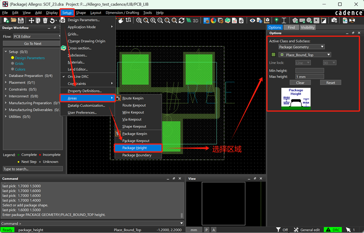Viewport: 364px width, 233px height.
Task: Click the Add pin green icon
Action: tap(276, 21)
